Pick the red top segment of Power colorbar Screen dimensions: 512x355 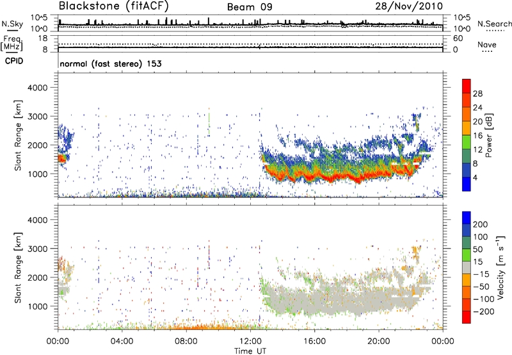467,87
